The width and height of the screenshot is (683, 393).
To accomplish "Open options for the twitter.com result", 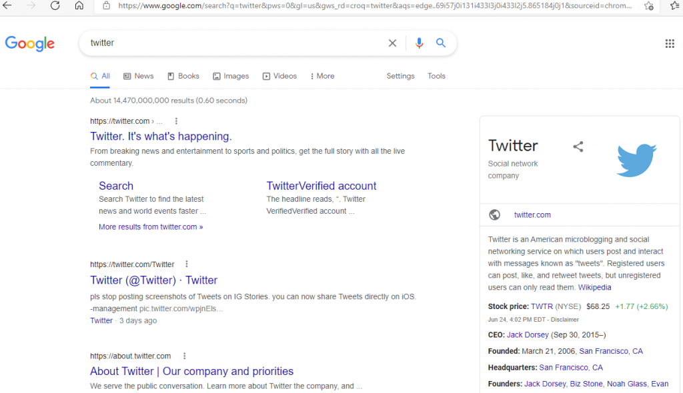I will coord(176,121).
